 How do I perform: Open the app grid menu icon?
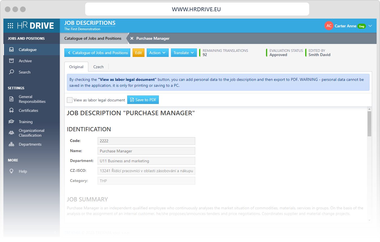click(x=10, y=26)
